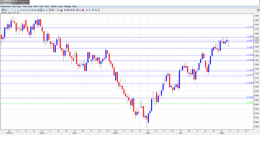Switch to the Weekly time scale
This screenshot has height=146, width=260.
43,10
